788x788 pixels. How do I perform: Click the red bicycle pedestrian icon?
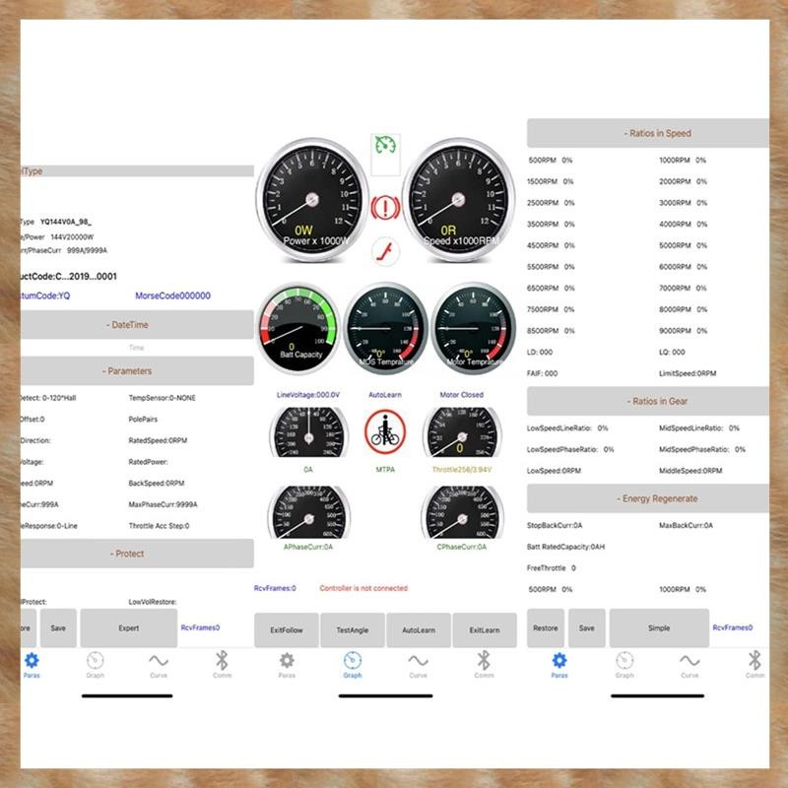click(x=385, y=431)
